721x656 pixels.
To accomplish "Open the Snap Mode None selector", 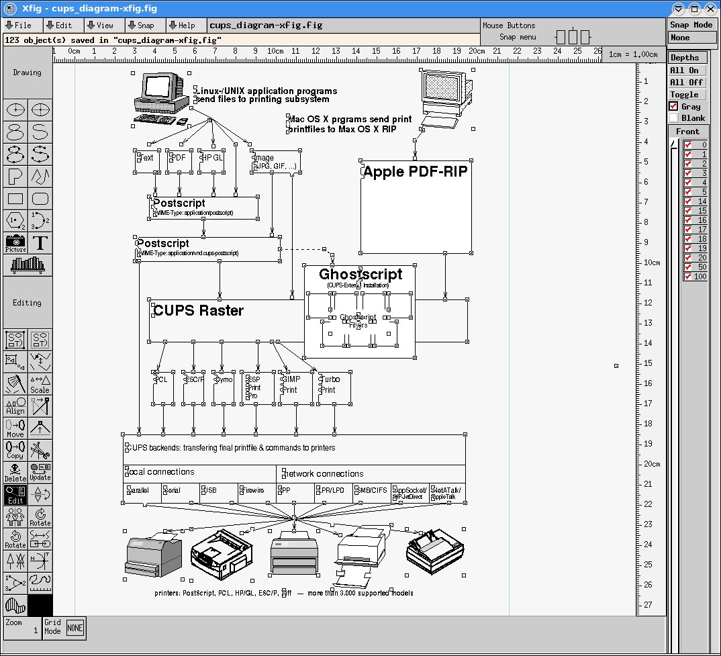I will [x=692, y=38].
